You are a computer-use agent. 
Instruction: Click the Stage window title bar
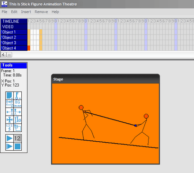pos(106,79)
